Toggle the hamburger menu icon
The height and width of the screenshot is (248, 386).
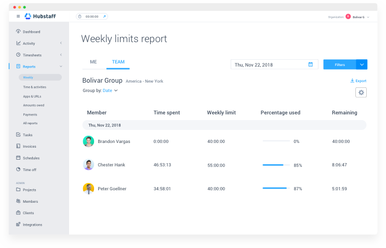18,17
